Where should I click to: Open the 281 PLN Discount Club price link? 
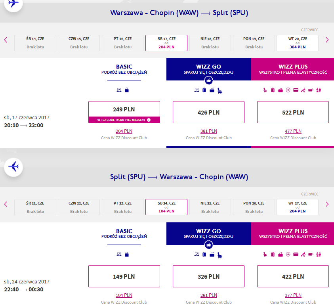click(208, 295)
